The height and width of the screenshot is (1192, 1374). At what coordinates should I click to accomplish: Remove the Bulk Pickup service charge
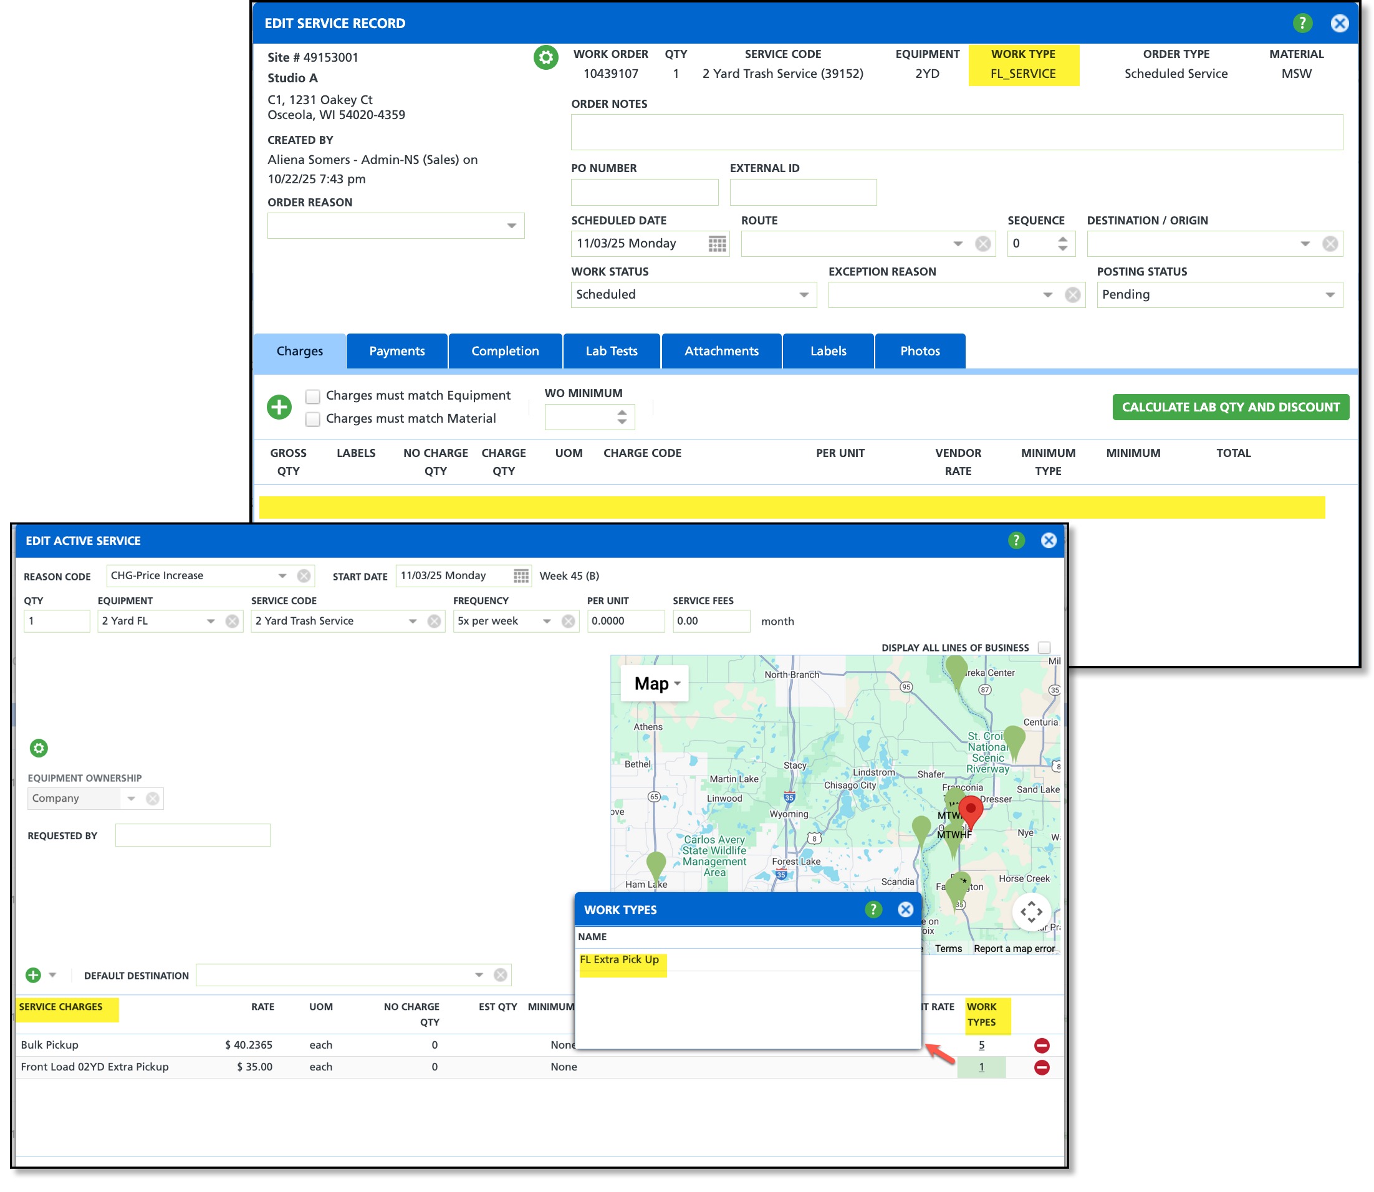[1042, 1045]
